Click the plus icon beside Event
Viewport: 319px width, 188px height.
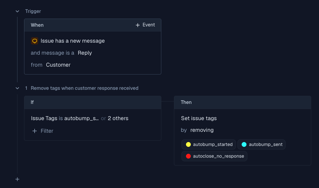coord(138,25)
